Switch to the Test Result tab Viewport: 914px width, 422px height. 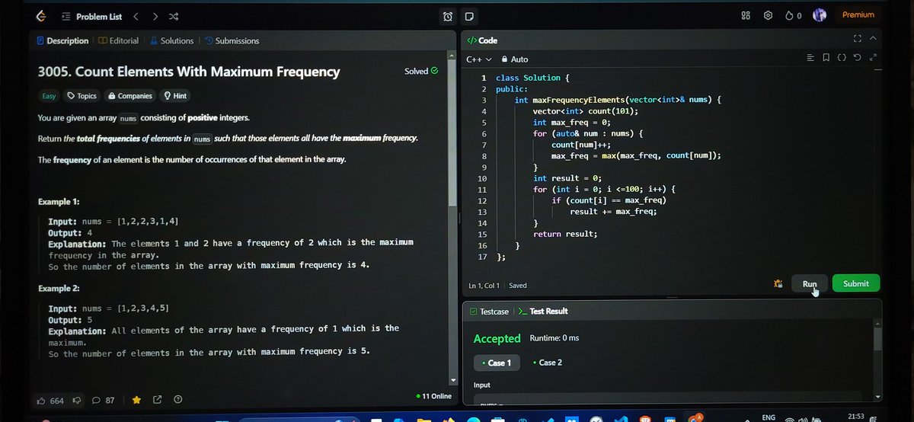click(x=542, y=312)
